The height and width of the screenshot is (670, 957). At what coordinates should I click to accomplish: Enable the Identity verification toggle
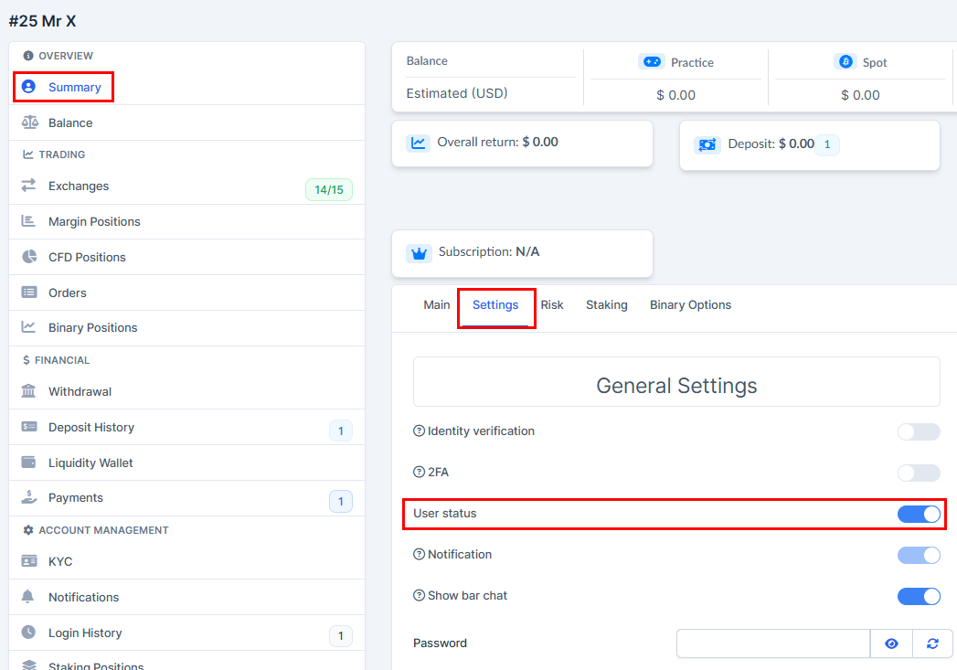(x=918, y=431)
